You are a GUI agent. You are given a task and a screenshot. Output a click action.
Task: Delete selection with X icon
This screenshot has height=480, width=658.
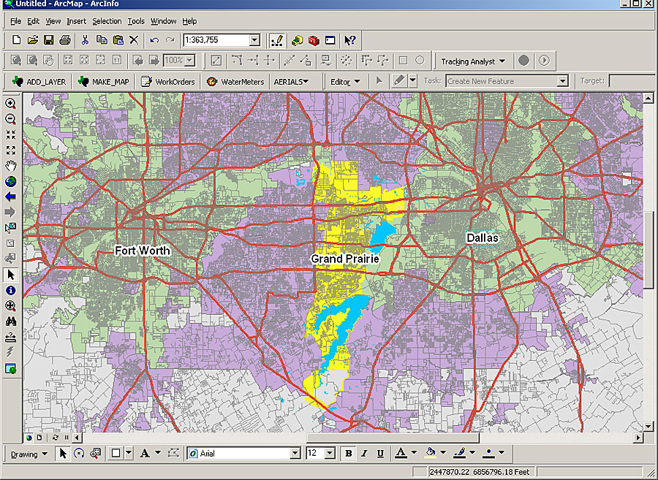[x=134, y=40]
